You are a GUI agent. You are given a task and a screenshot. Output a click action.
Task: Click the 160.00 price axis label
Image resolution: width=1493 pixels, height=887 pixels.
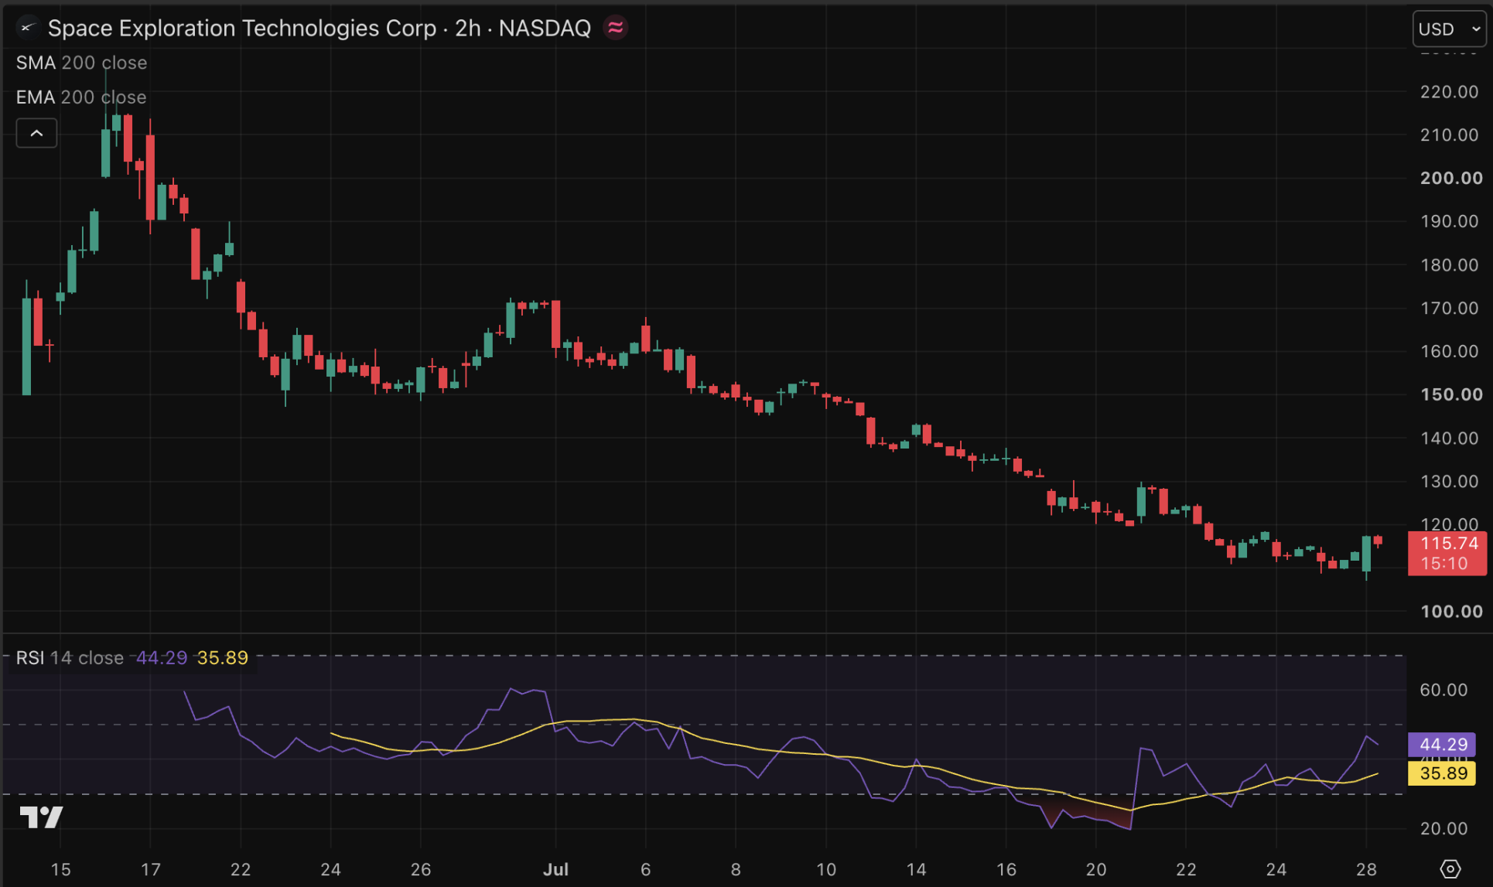(x=1449, y=352)
